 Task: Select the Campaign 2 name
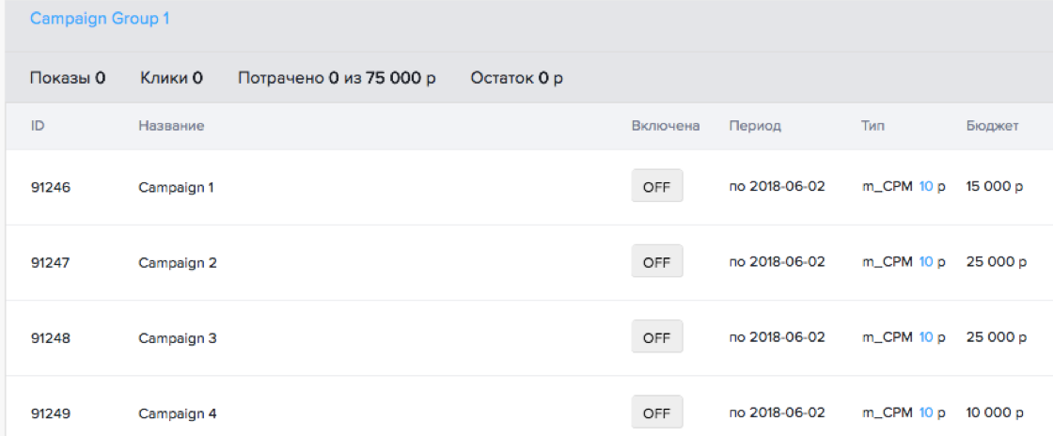pos(178,263)
